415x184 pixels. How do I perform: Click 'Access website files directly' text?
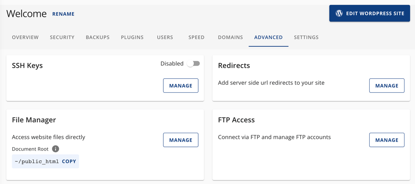pyautogui.click(x=49, y=137)
